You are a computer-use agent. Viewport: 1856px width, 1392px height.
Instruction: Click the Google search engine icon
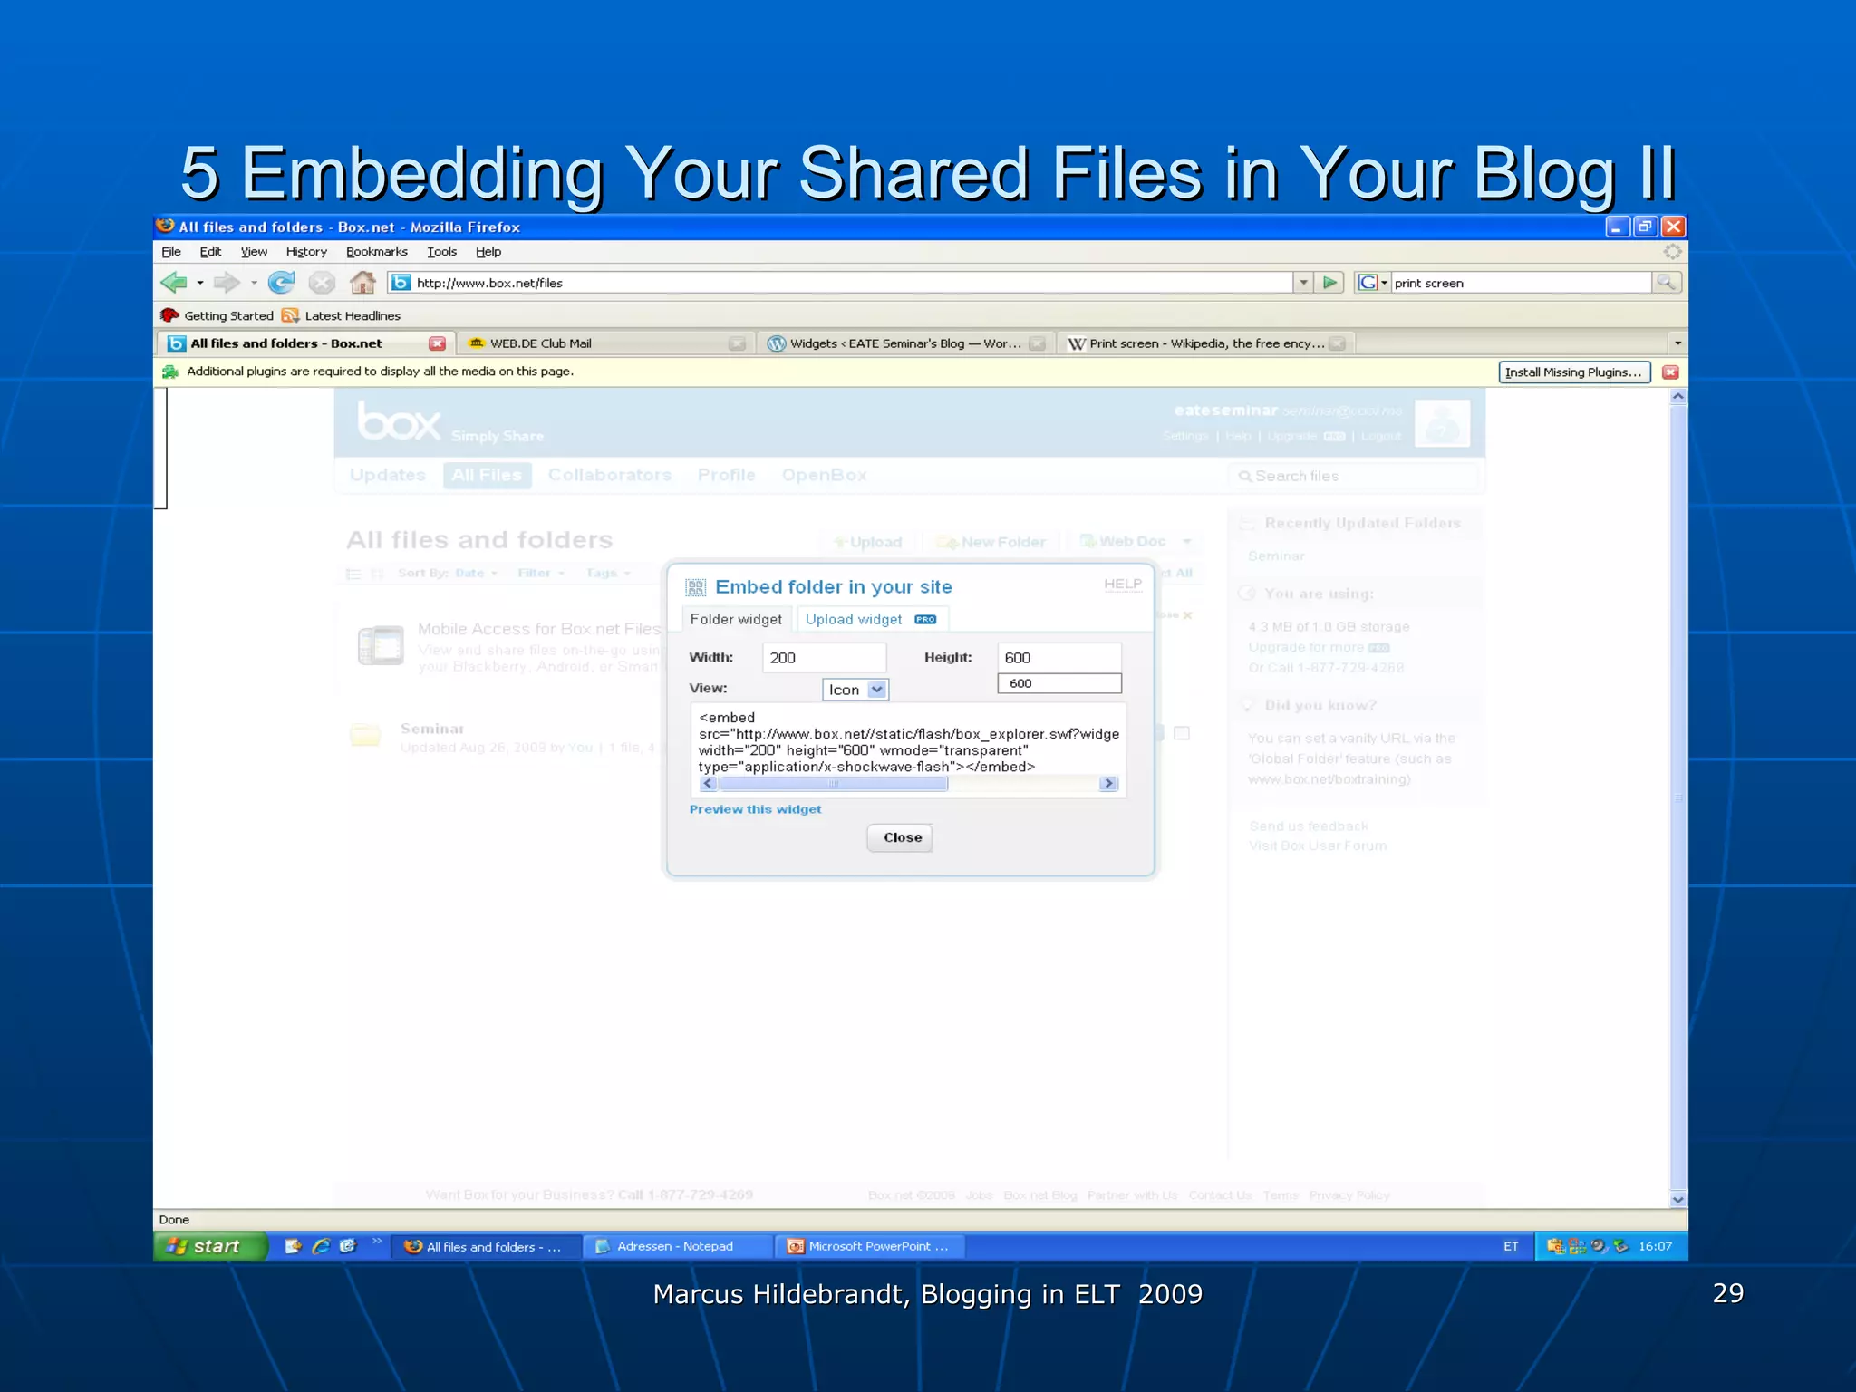(1368, 283)
